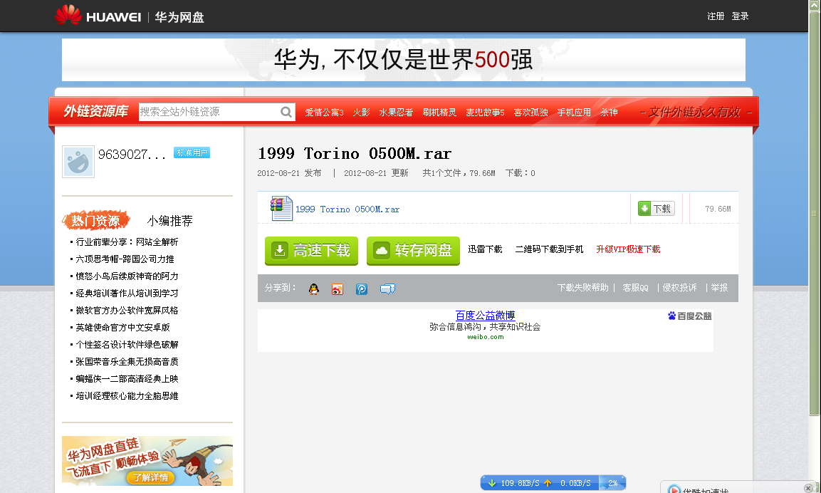Click 迅雷下载 link
The image size is (821, 493).
tap(485, 249)
